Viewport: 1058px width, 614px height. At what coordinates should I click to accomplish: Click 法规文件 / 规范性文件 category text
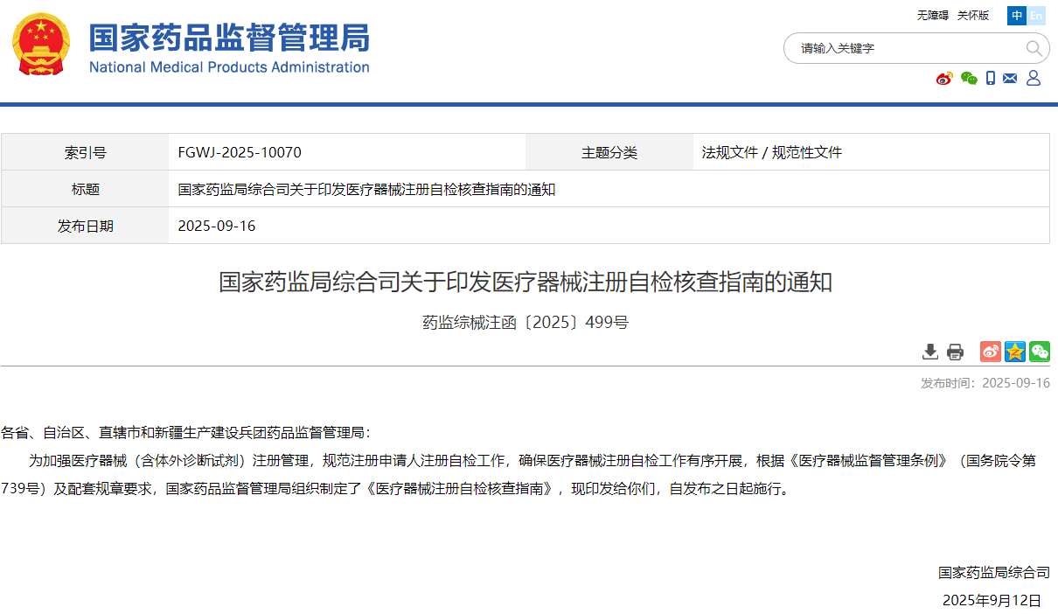click(x=771, y=152)
